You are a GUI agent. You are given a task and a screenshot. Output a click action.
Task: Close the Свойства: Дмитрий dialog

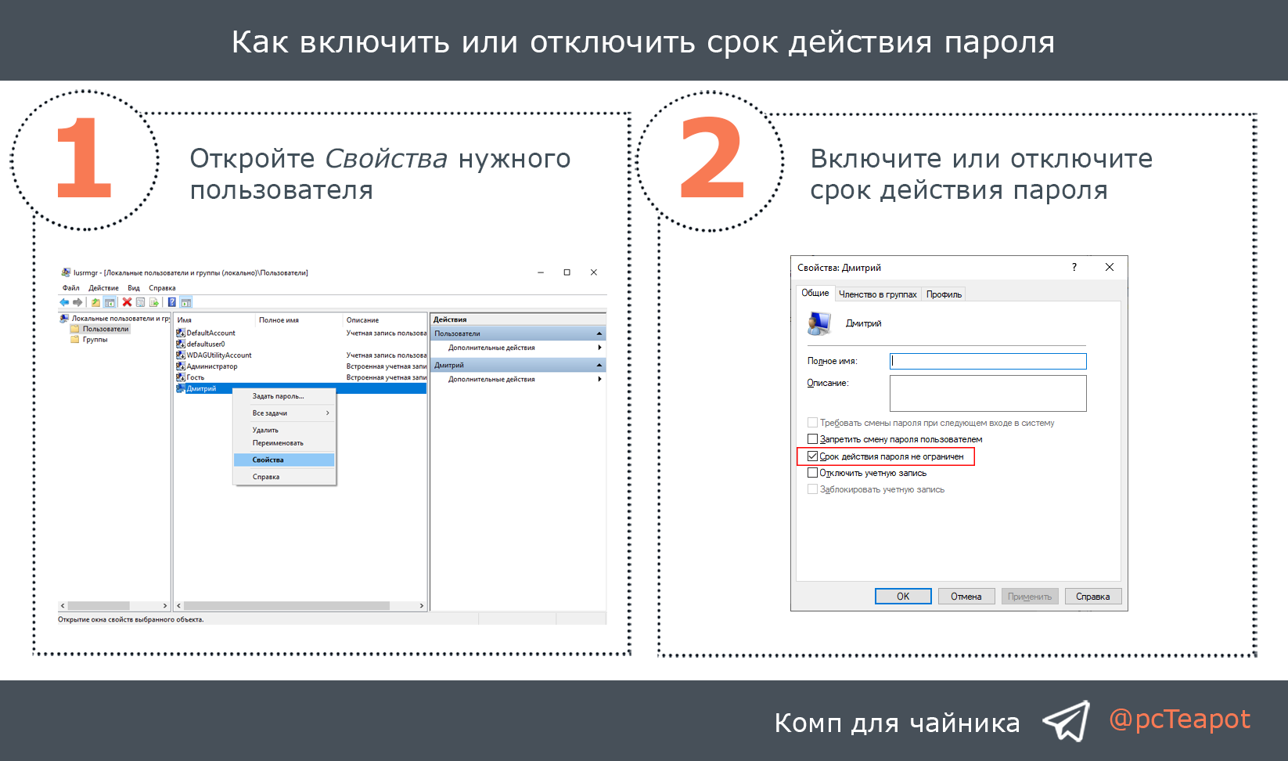pyautogui.click(x=1110, y=267)
